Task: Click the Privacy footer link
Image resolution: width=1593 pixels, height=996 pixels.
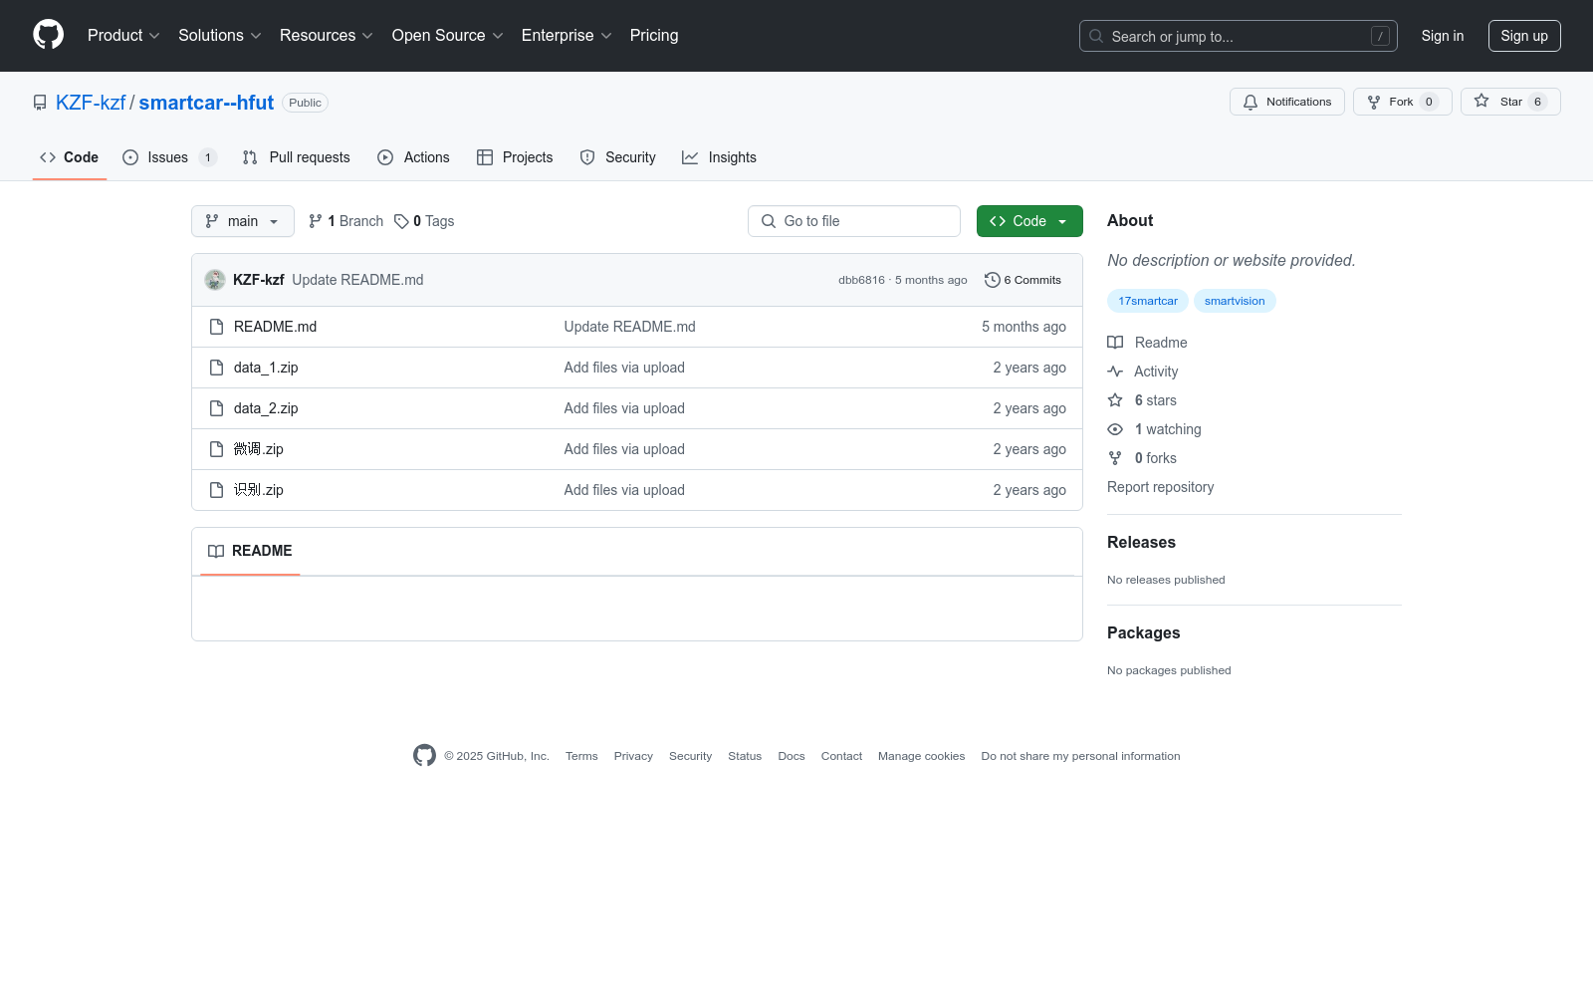Action: [x=633, y=756]
